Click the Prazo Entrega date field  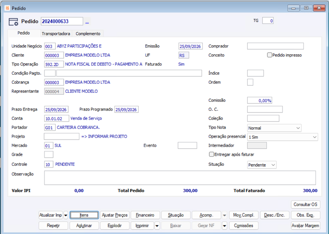coord(56,110)
